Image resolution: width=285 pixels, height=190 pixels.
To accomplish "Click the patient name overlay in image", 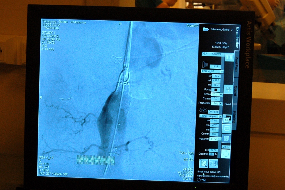I will (64, 22).
